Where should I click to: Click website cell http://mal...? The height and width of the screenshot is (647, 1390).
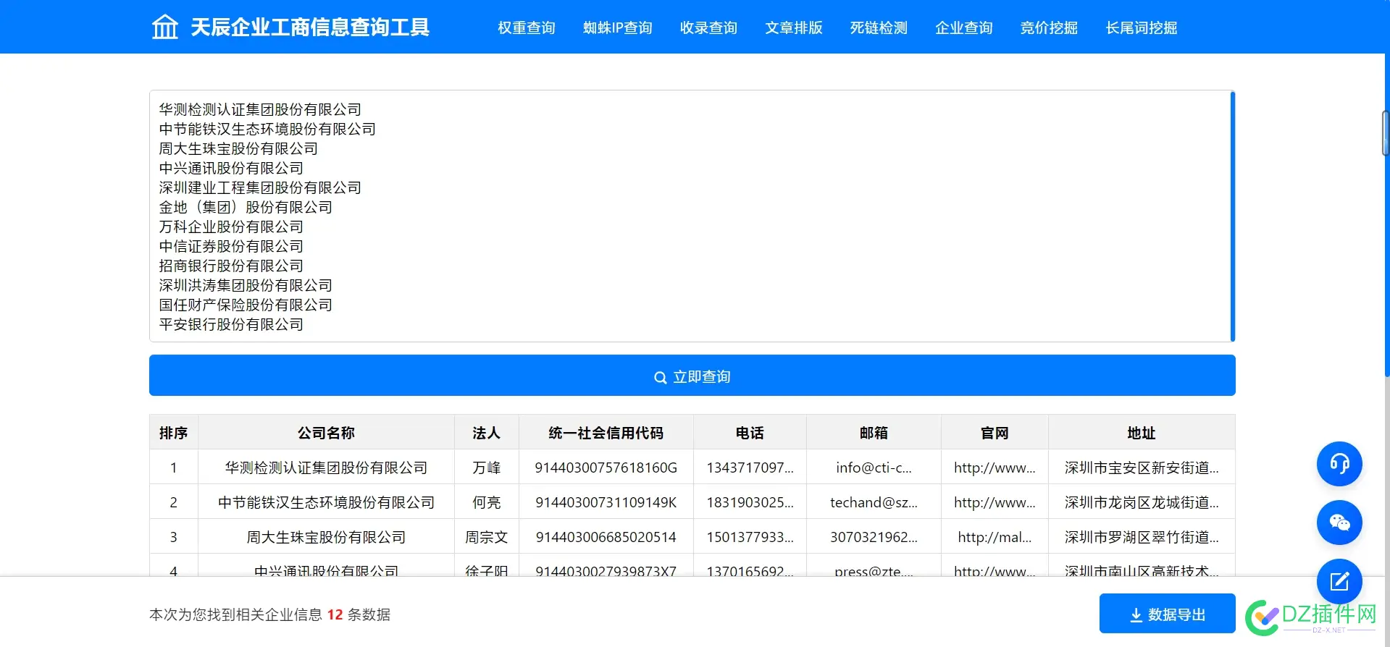995,537
